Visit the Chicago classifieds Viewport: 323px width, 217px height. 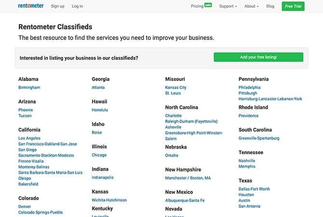coord(99,155)
